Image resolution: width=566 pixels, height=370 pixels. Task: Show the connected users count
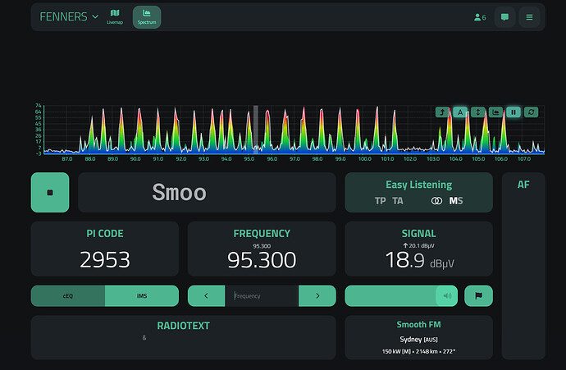point(480,17)
